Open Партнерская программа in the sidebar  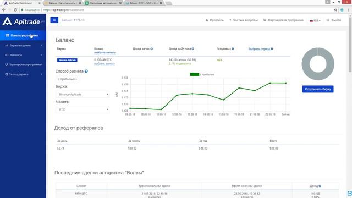coord(23,65)
